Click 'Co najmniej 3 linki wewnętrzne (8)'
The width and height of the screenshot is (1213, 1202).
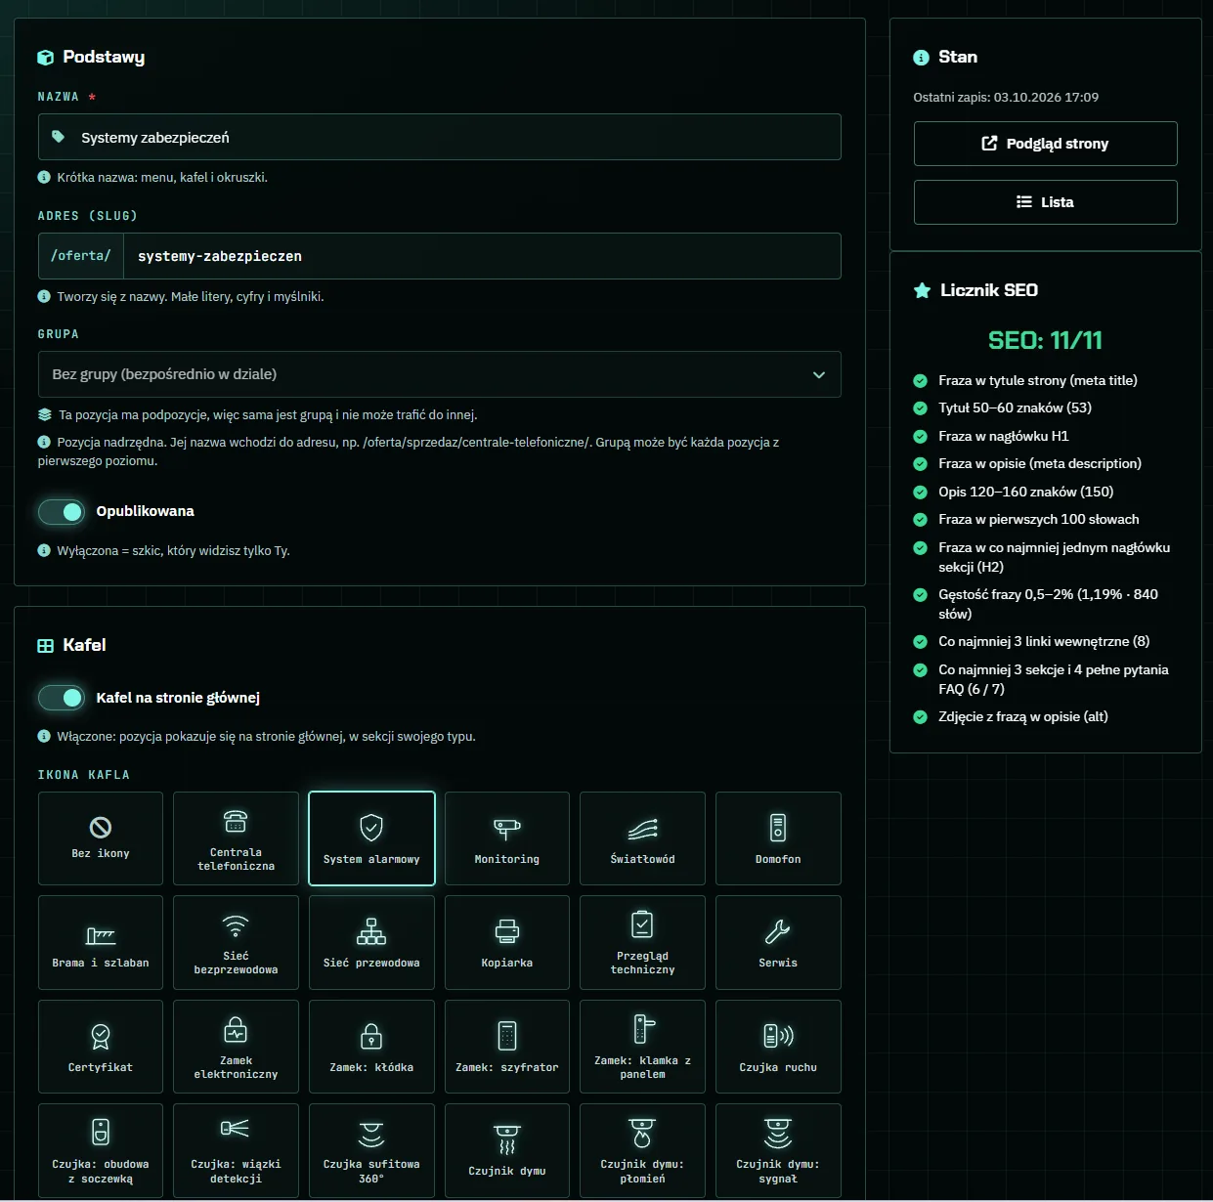1044,642
